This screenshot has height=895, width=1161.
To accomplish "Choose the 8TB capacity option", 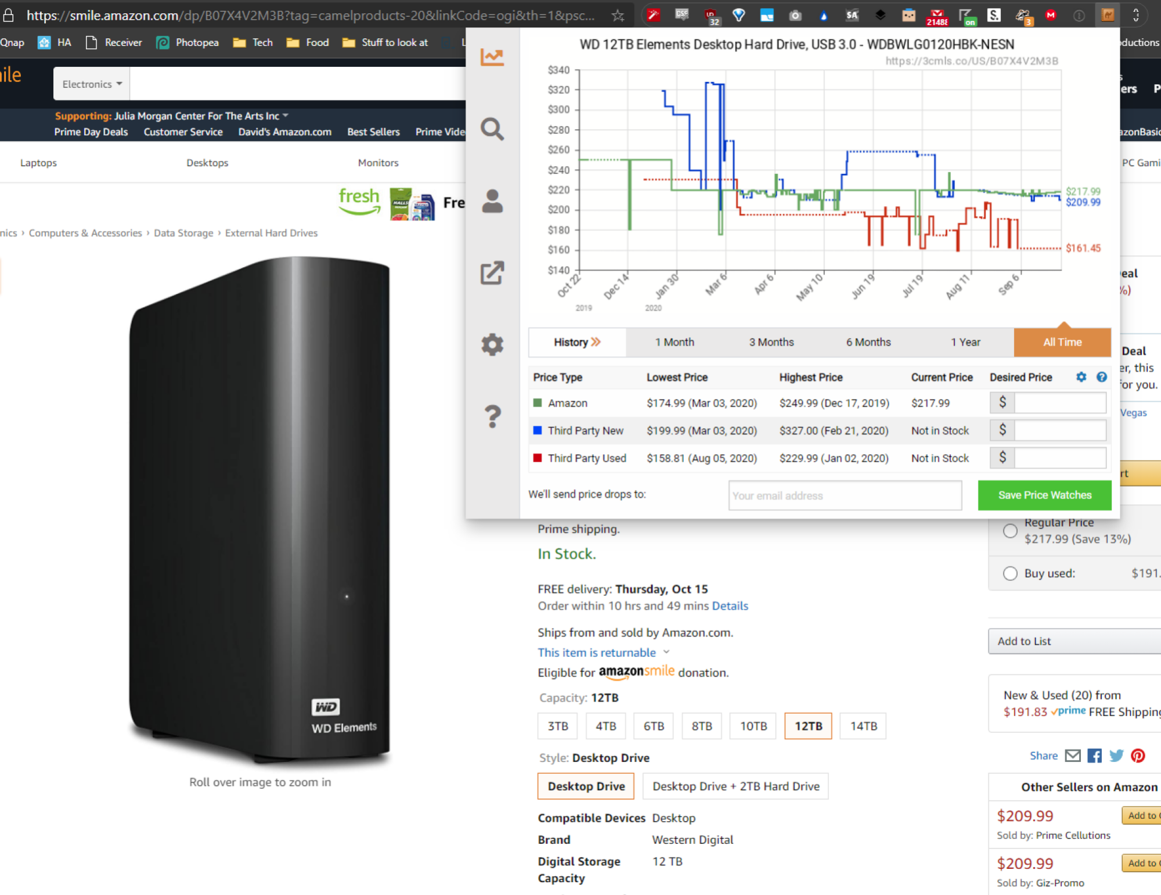I will (702, 726).
